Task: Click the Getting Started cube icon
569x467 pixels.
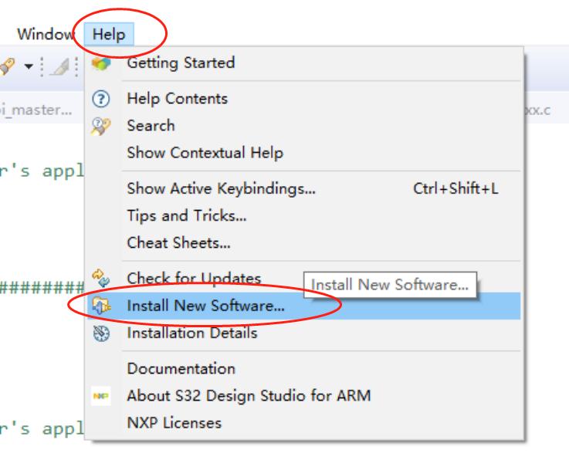Action: [101, 64]
